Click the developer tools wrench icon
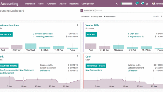This screenshot has width=163, height=92. [x=147, y=4]
